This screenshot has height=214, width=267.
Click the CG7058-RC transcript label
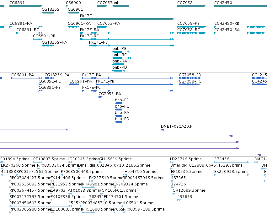point(189,30)
